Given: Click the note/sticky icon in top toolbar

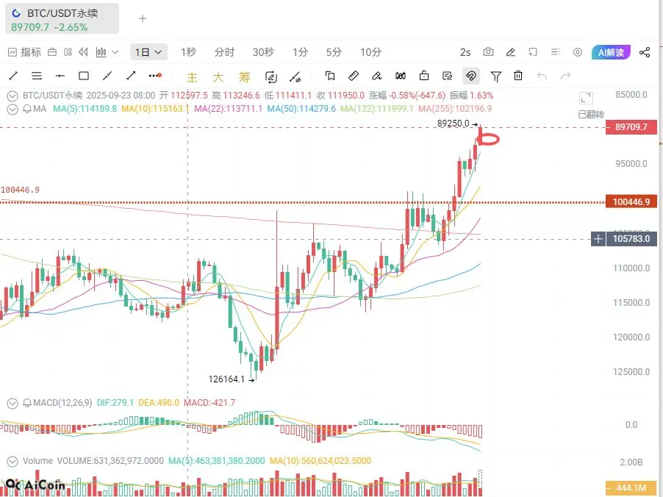Looking at the screenshot, I should click(x=533, y=52).
